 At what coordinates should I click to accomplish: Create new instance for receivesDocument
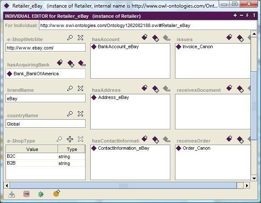point(229,88)
